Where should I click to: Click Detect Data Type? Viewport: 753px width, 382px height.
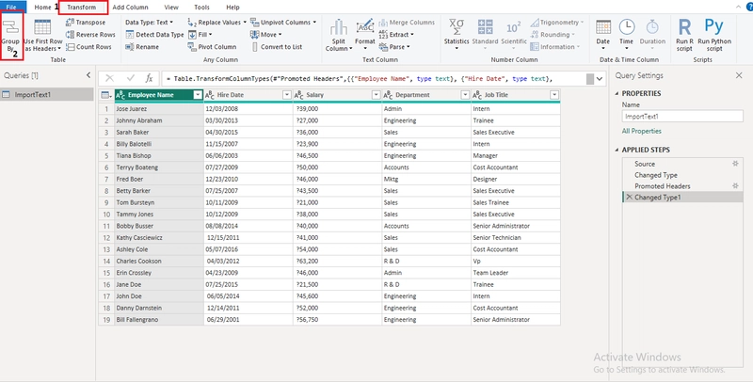[154, 35]
